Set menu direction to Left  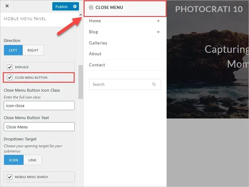13,50
